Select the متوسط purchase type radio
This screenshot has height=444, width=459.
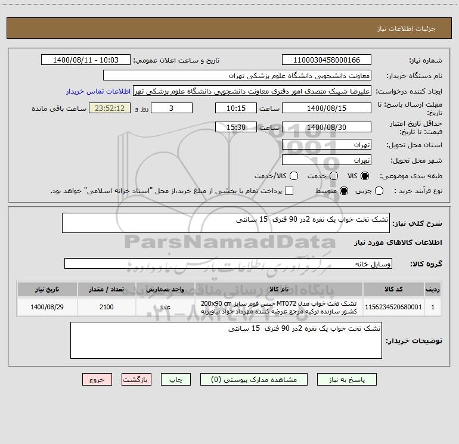(344, 191)
